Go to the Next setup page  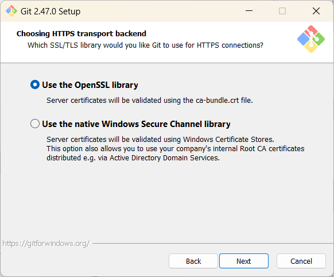point(244,261)
